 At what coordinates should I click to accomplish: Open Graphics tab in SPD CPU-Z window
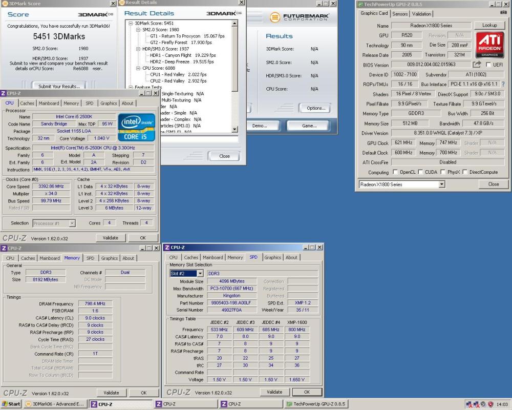tap(273, 258)
